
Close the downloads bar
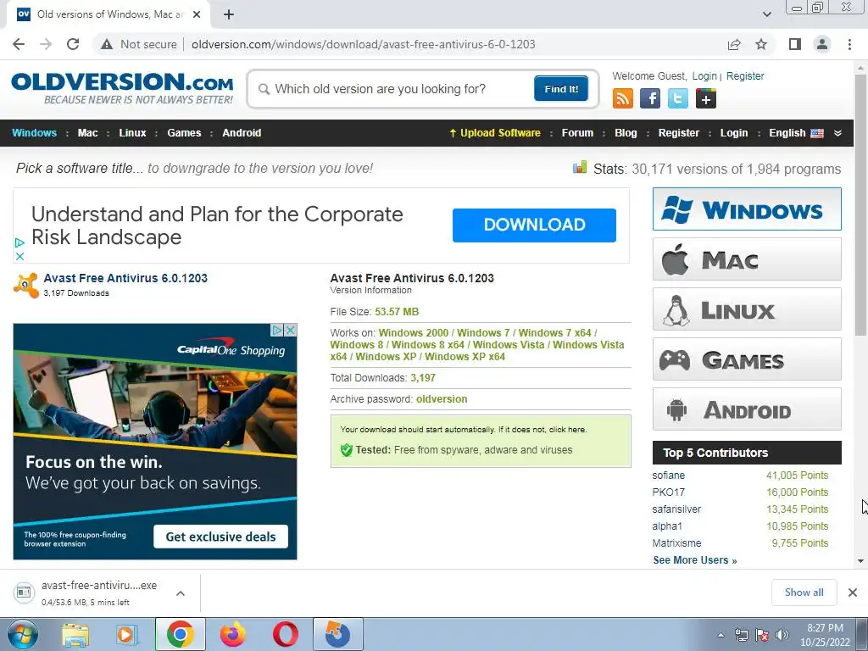pyautogui.click(x=853, y=593)
